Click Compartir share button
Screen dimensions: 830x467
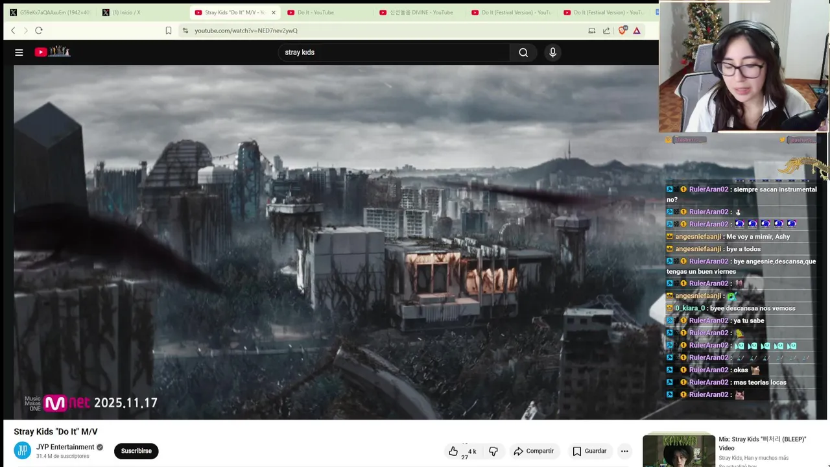coord(534,451)
